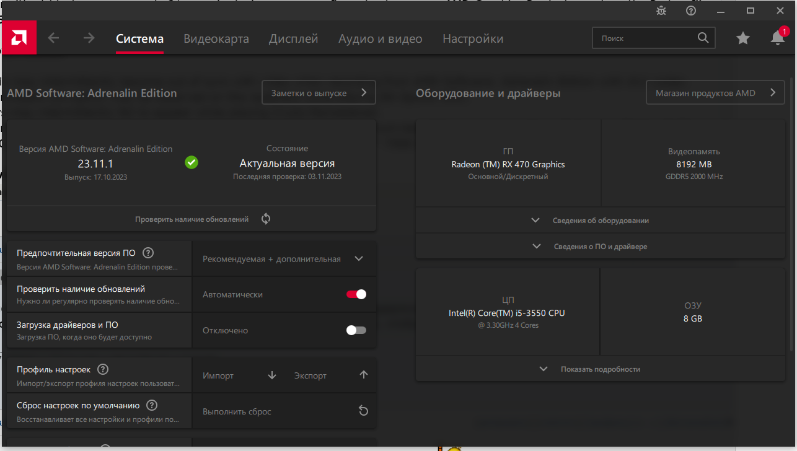Switch to the Видеокарта tab
Image resolution: width=797 pixels, height=451 pixels.
[x=216, y=38]
